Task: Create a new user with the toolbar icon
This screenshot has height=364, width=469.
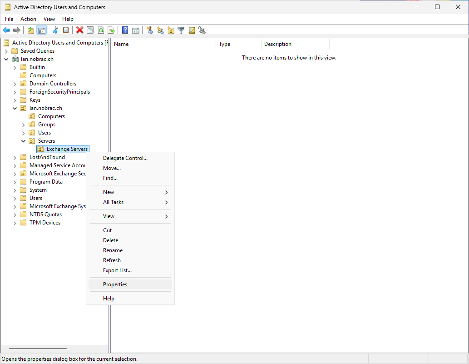Action: tap(149, 30)
